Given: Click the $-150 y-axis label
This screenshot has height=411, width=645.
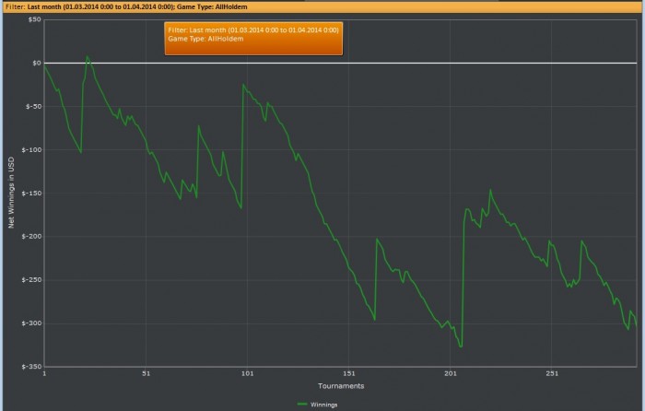Looking at the screenshot, I should [31, 193].
